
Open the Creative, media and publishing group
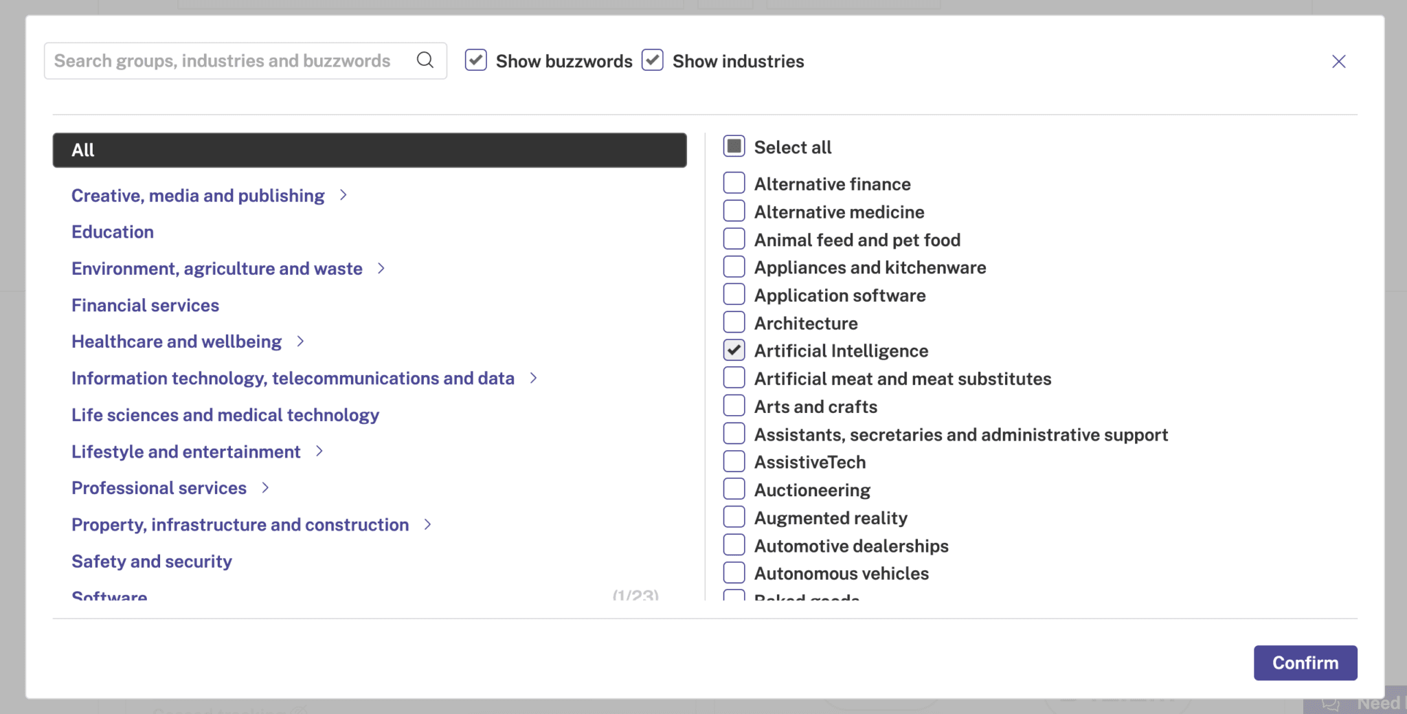coord(198,196)
